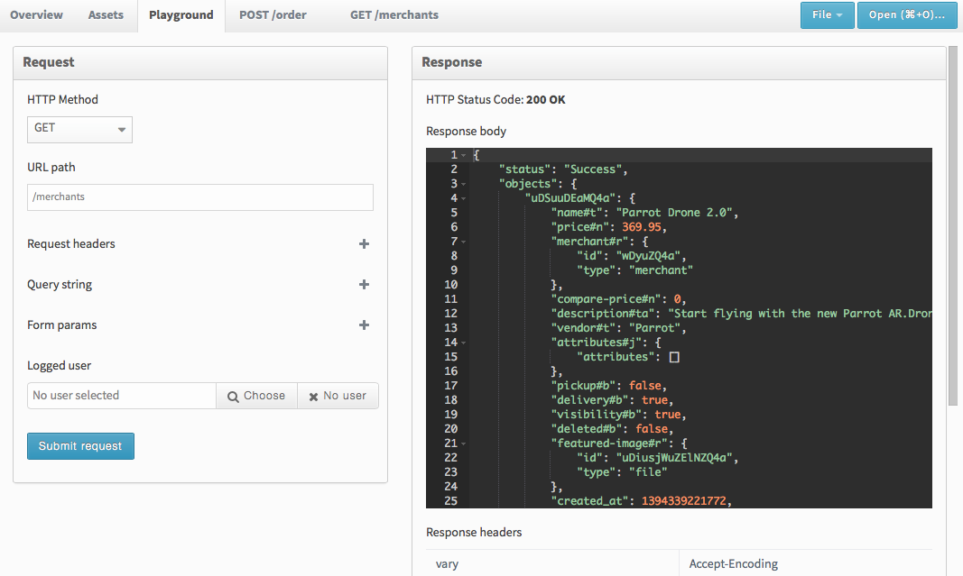This screenshot has width=963, height=576.
Task: Select the Playground tab
Action: click(181, 15)
